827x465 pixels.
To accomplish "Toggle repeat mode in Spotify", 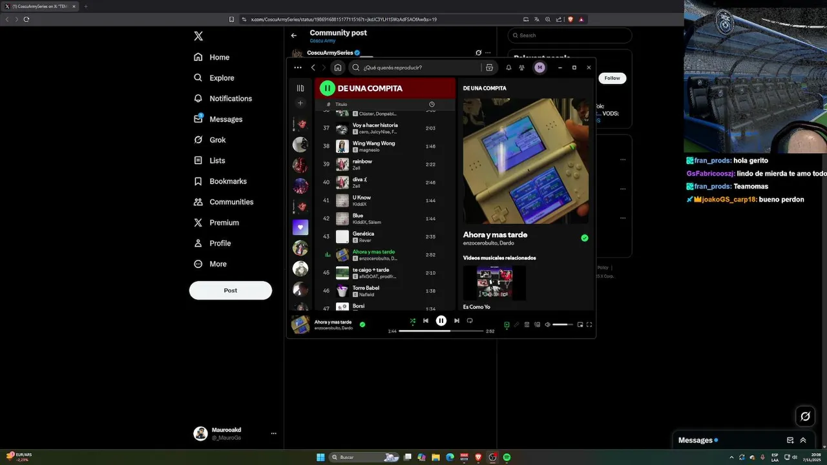I will (x=470, y=320).
